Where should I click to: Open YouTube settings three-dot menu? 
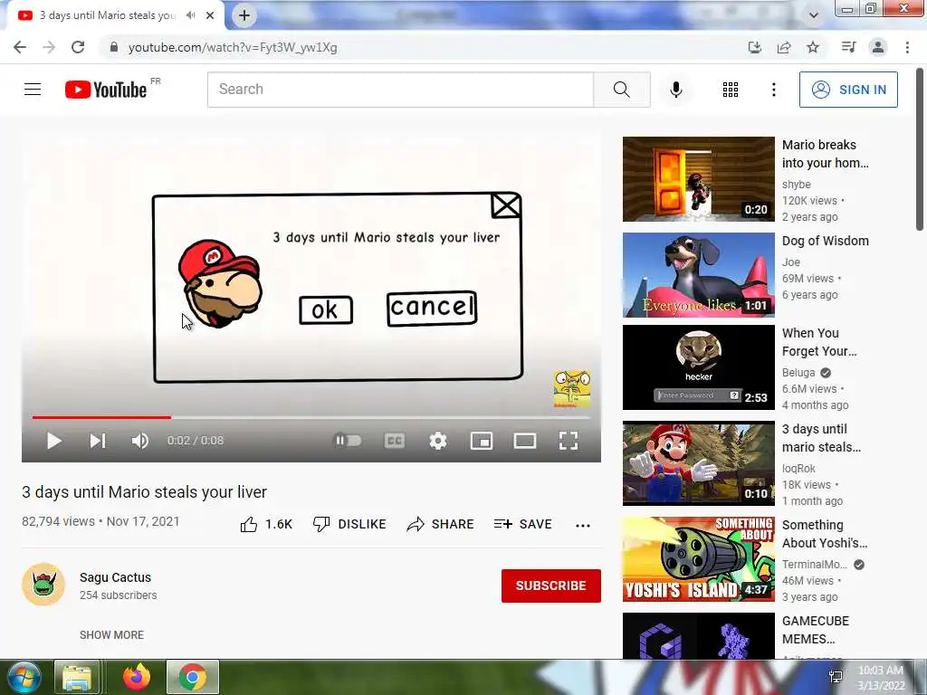(773, 90)
